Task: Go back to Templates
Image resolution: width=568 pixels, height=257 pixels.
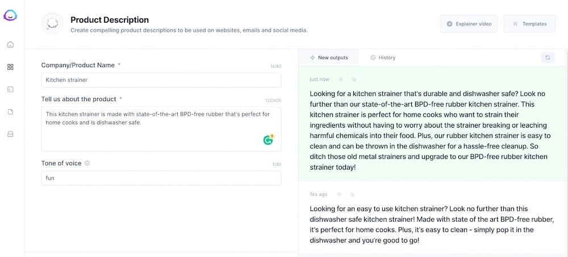Action: (529, 24)
